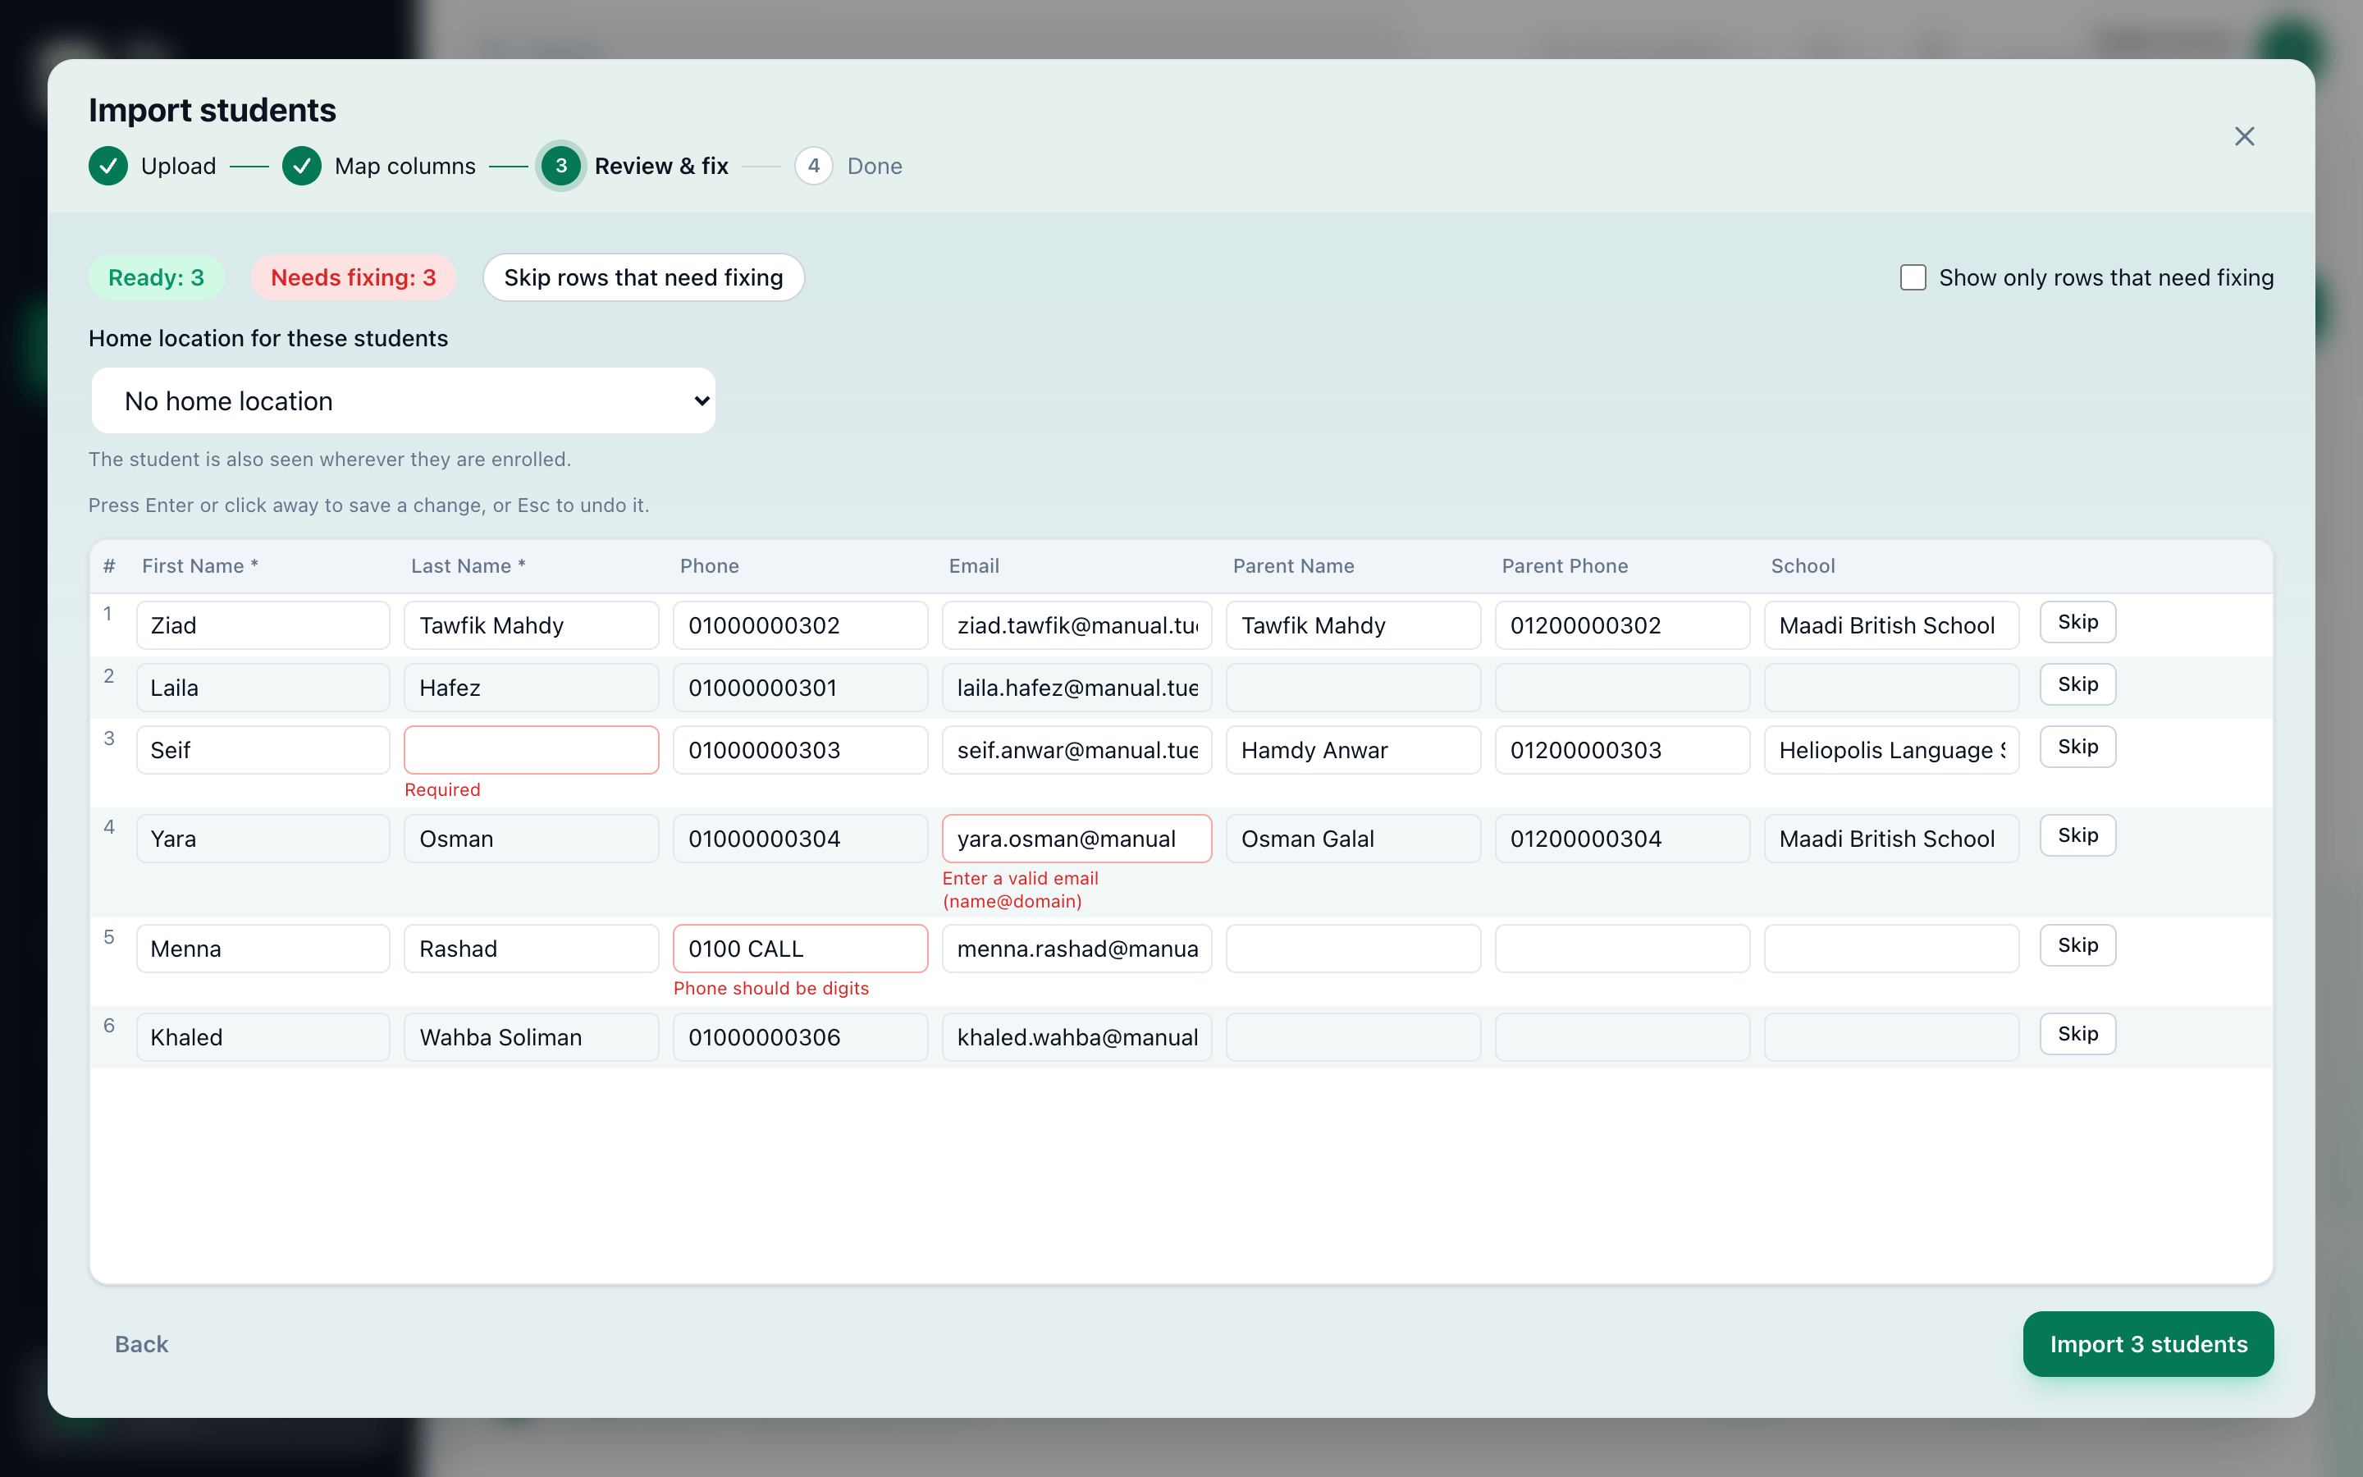The width and height of the screenshot is (2363, 1477).
Task: Edit the last name field Wahba Soliman
Action: pos(531,1037)
